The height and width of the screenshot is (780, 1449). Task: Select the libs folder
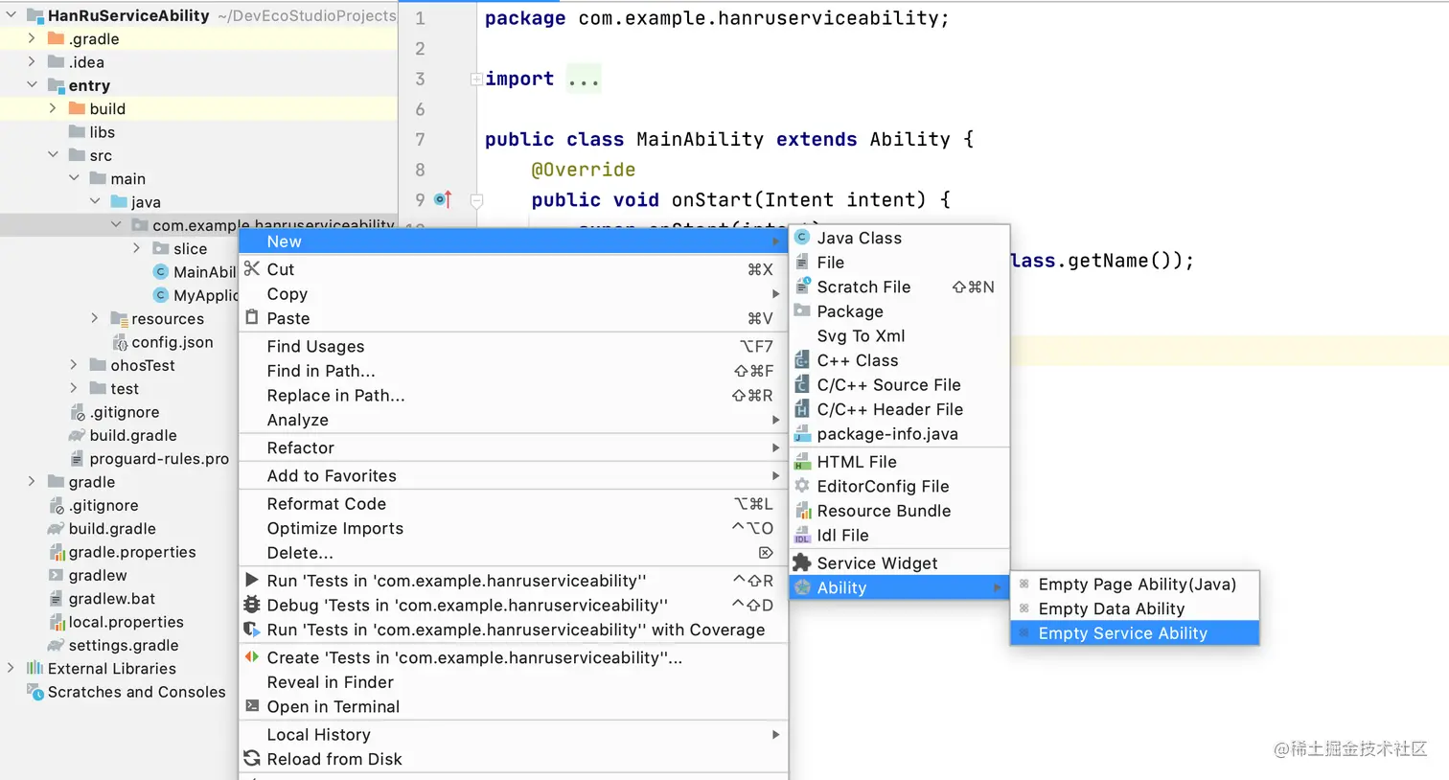[103, 131]
